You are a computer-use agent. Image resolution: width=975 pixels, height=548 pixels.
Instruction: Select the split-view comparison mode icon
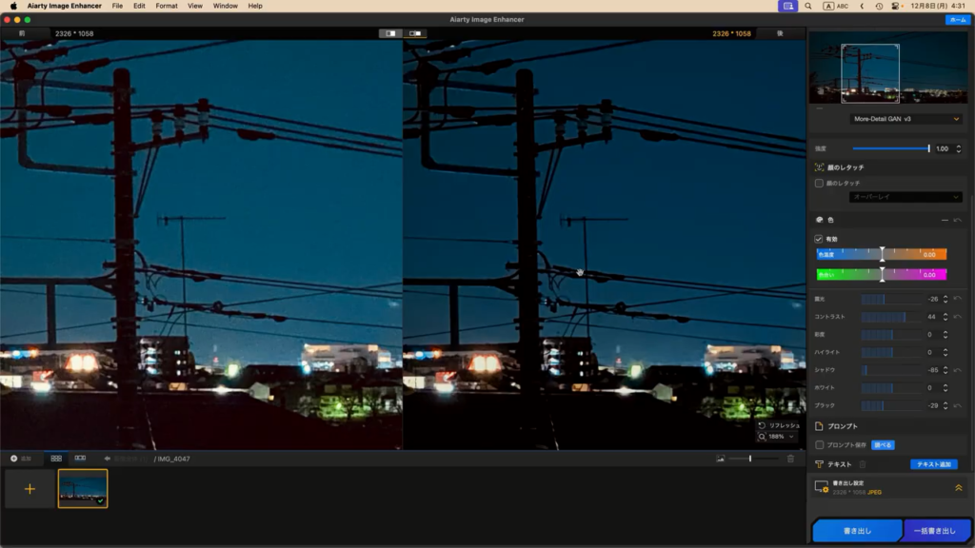(390, 33)
